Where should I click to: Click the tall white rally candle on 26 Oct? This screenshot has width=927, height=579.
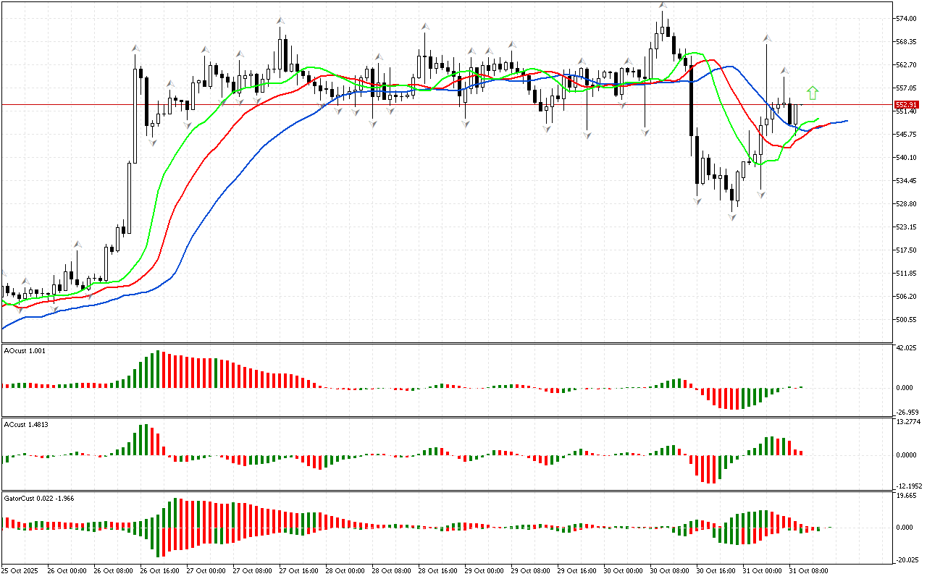(135, 116)
